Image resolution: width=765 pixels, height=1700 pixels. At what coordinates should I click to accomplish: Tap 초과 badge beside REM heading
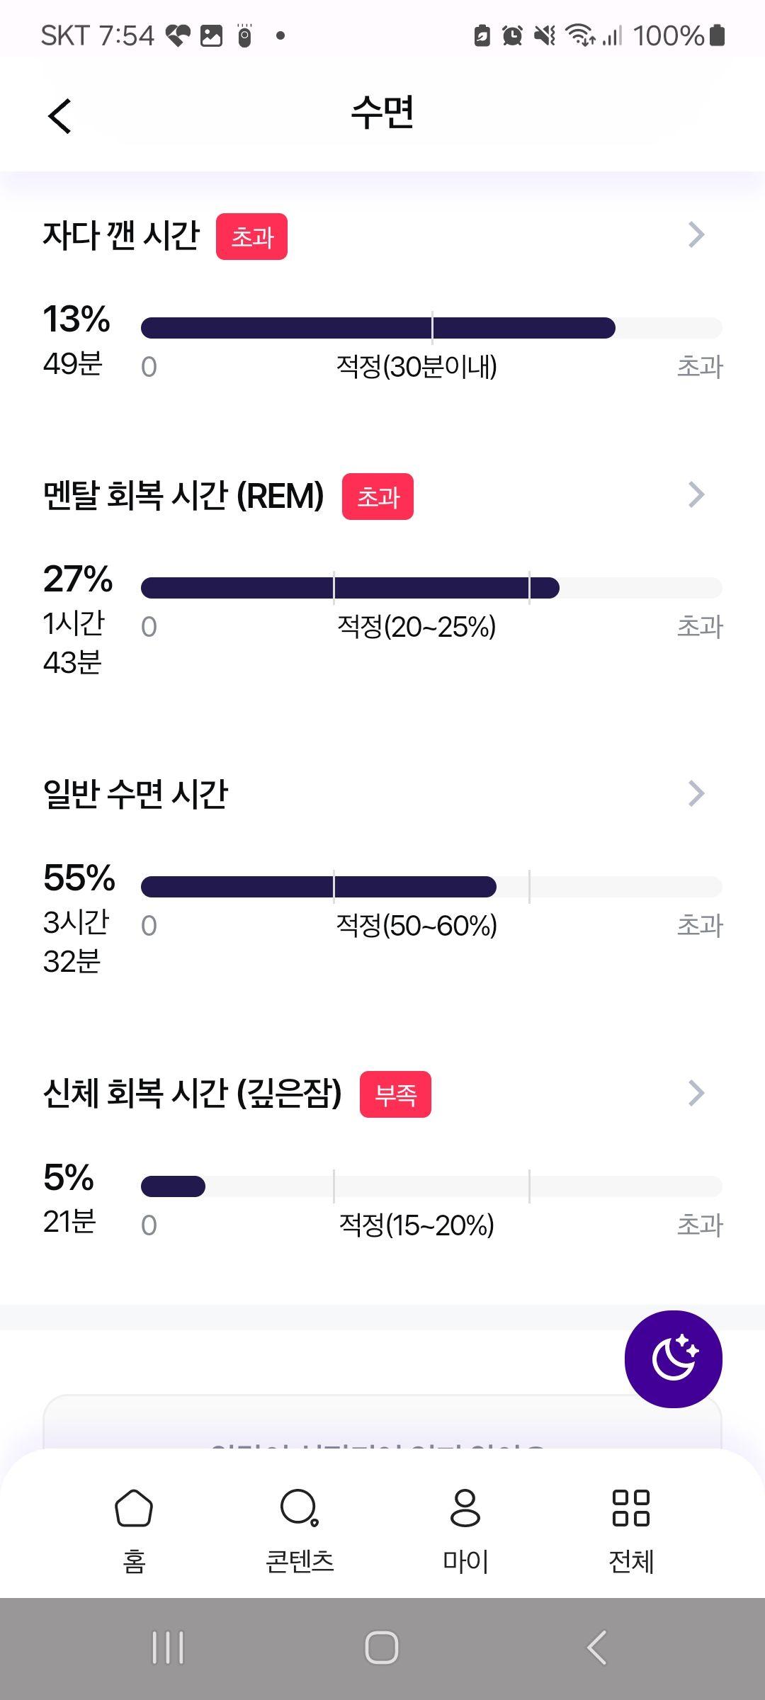378,497
